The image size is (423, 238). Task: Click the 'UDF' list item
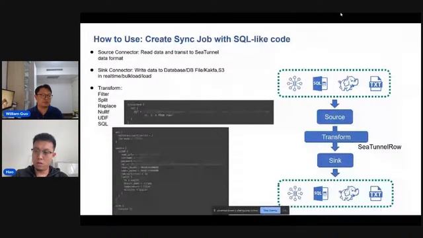[x=103, y=118]
